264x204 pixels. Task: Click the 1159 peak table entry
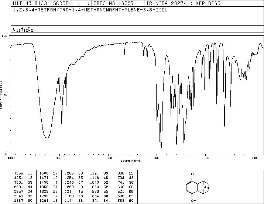(74, 196)
